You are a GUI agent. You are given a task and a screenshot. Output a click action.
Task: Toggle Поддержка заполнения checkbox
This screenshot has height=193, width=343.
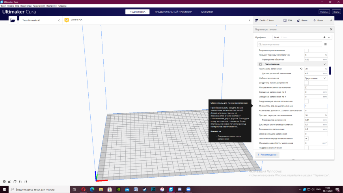tap(306, 148)
